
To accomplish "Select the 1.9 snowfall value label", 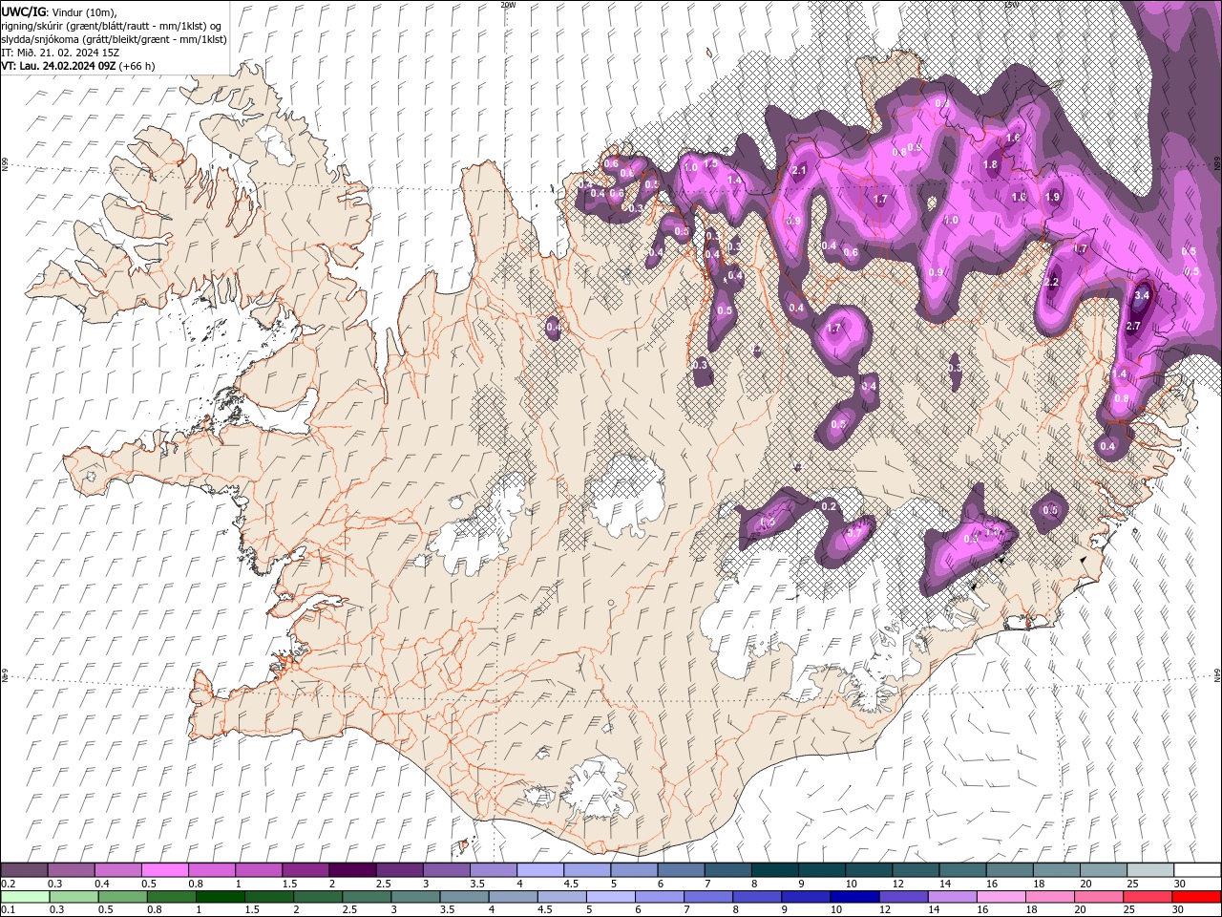I will coord(1052,198).
